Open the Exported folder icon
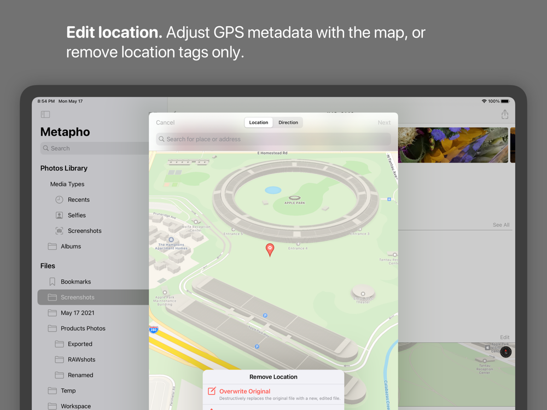Image resolution: width=547 pixels, height=410 pixels. [59, 344]
